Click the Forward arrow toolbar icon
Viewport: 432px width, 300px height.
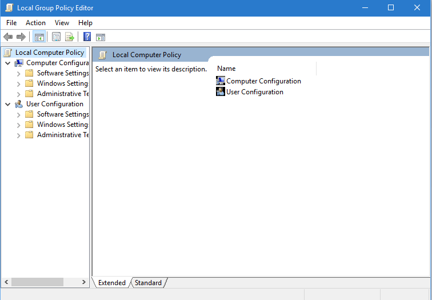click(x=21, y=37)
